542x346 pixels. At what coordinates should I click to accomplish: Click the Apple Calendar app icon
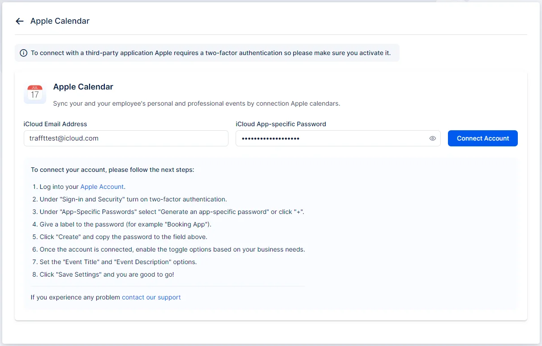click(x=35, y=94)
